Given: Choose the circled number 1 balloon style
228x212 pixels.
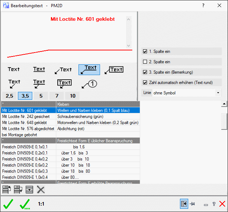Looking at the screenshot, I should click(89, 84).
